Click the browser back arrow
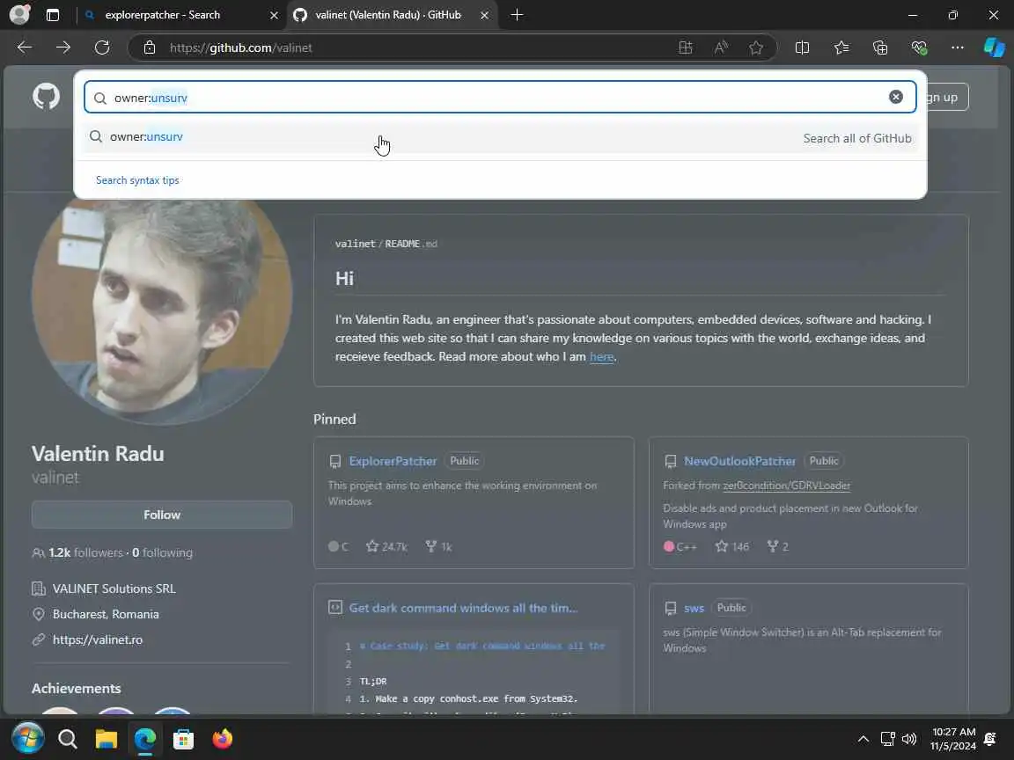 click(x=25, y=47)
